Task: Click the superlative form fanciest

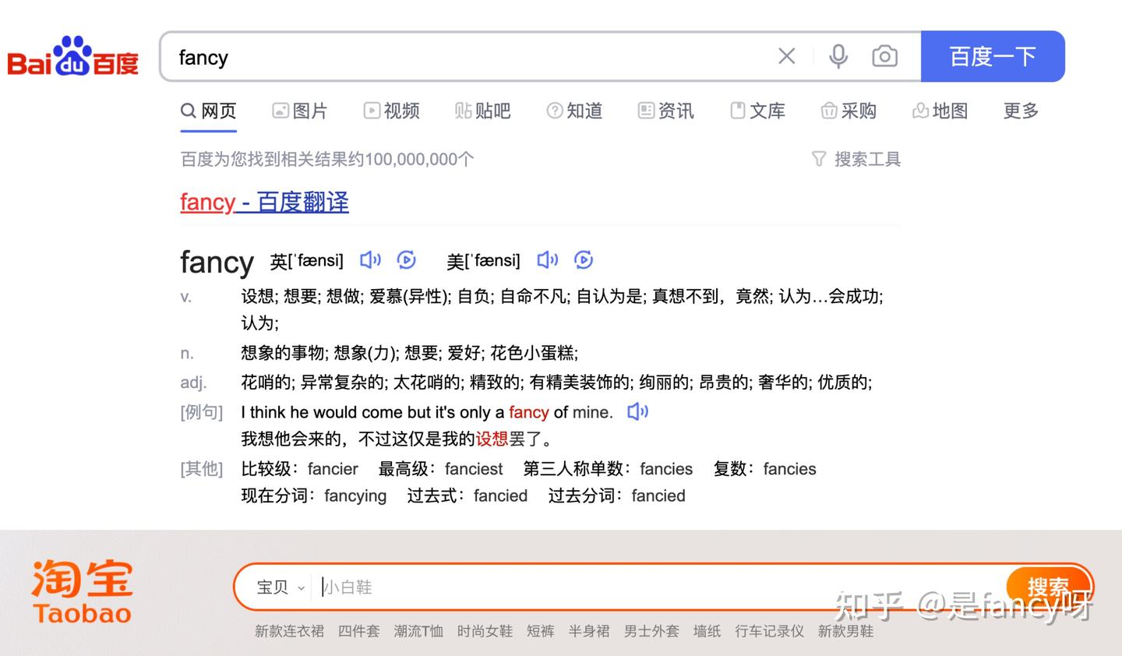Action: (x=474, y=469)
